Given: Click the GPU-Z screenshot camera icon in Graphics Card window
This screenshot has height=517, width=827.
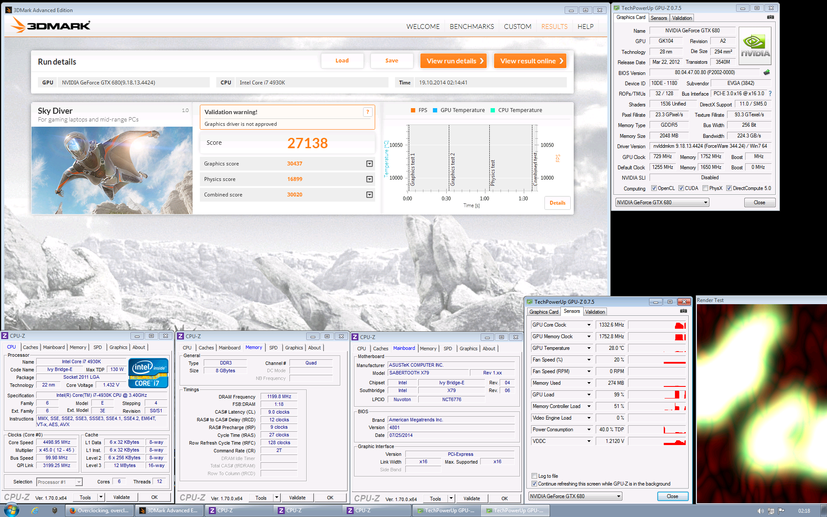Looking at the screenshot, I should point(771,17).
